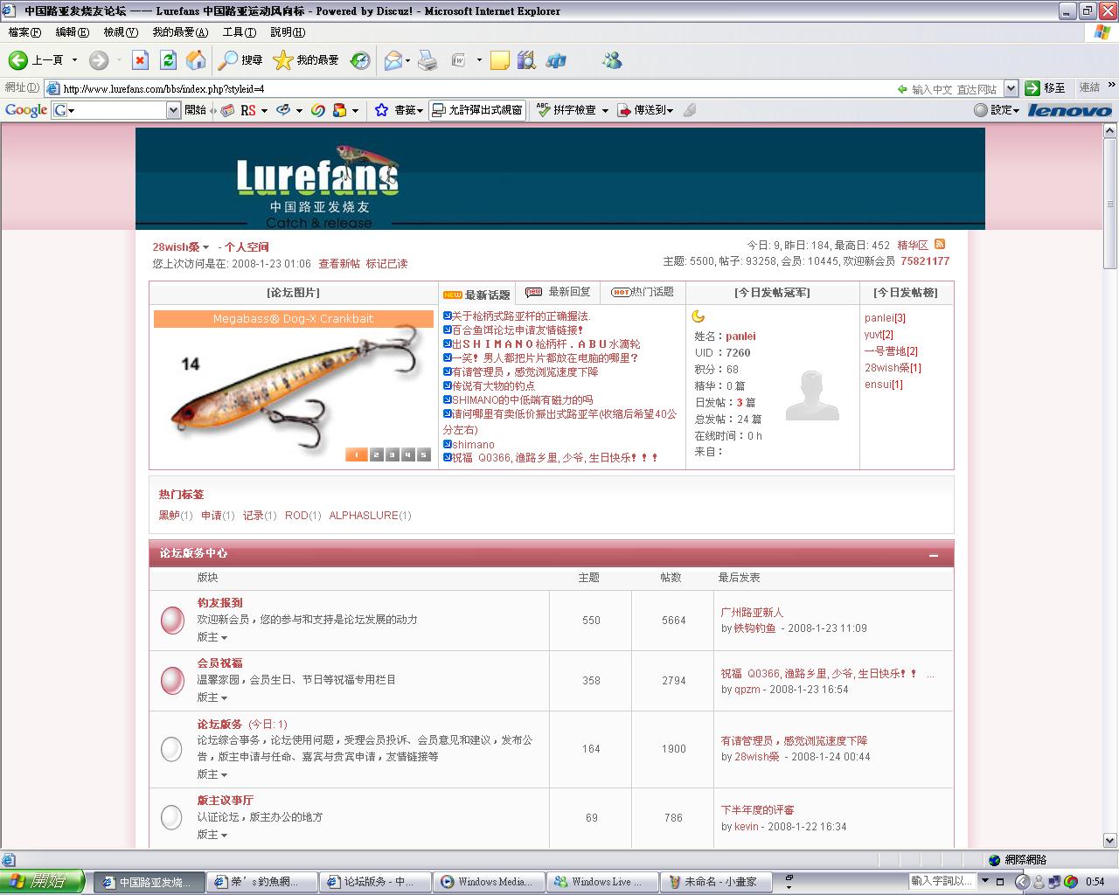Click the Edit with Word toolbar icon
The height and width of the screenshot is (895, 1119).
(459, 60)
